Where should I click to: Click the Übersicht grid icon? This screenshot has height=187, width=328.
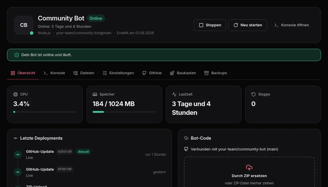tap(13, 73)
